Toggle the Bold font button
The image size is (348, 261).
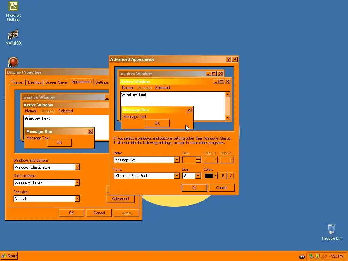pyautogui.click(x=223, y=176)
